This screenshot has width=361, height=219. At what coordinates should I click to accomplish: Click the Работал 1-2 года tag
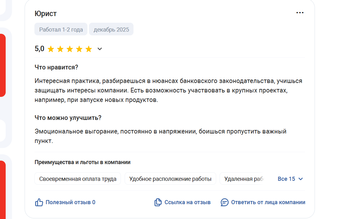(x=61, y=29)
